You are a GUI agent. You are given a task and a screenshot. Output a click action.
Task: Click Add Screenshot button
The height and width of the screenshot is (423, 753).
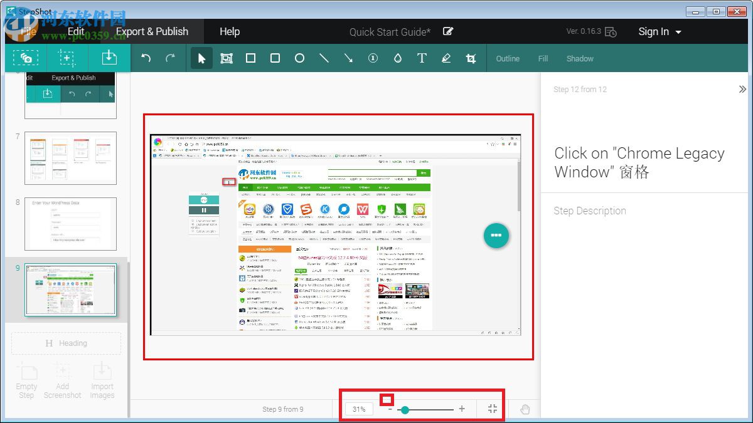(x=63, y=380)
